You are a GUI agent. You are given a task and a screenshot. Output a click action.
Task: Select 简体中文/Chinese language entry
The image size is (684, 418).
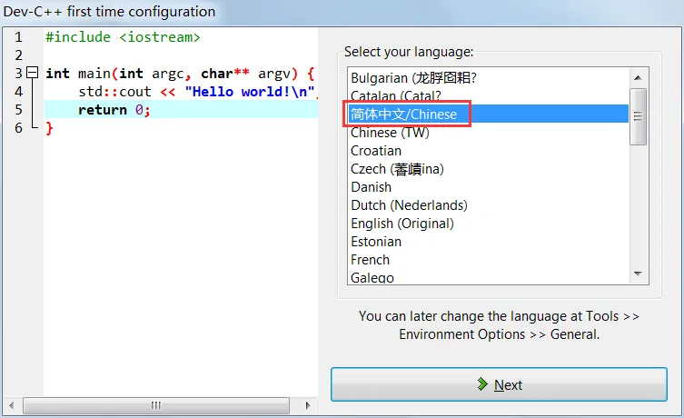488,114
